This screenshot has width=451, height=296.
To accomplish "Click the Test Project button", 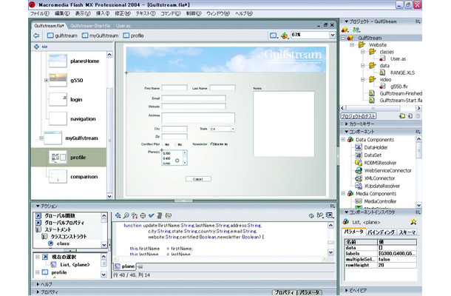I will point(359,116).
